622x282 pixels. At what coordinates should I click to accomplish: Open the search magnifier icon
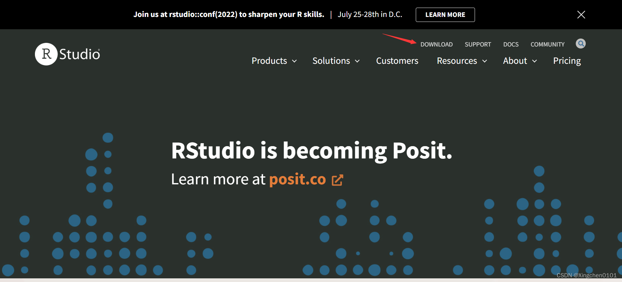[x=581, y=44]
